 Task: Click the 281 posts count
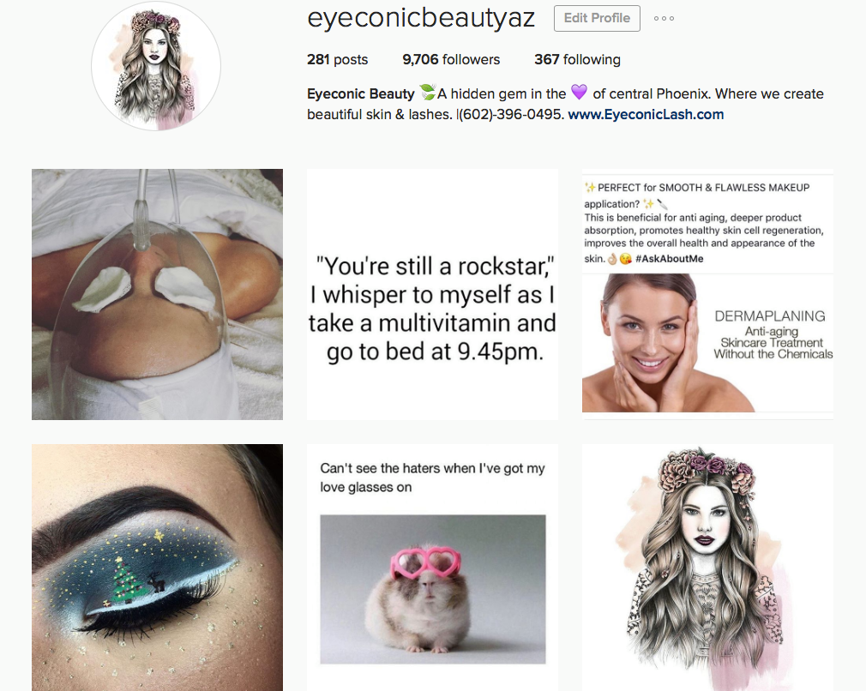pos(338,59)
